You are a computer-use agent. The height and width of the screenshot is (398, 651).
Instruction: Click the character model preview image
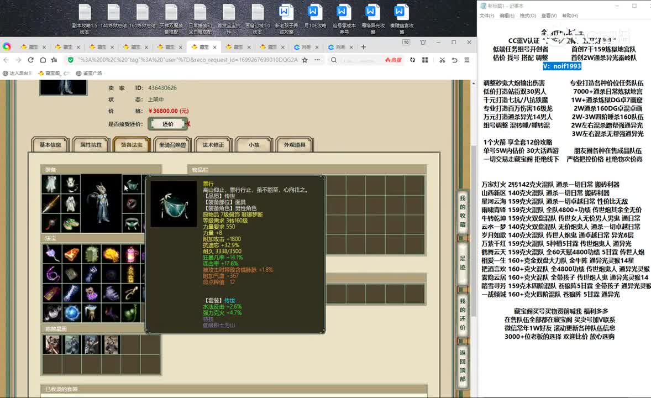coord(101,203)
